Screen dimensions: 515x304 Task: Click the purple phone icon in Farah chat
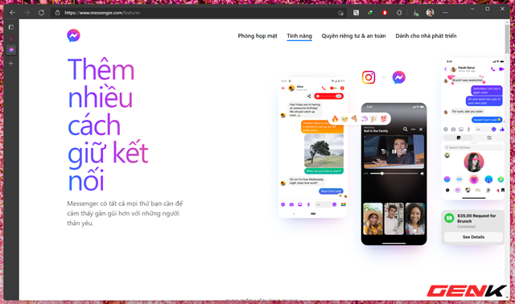492,69
